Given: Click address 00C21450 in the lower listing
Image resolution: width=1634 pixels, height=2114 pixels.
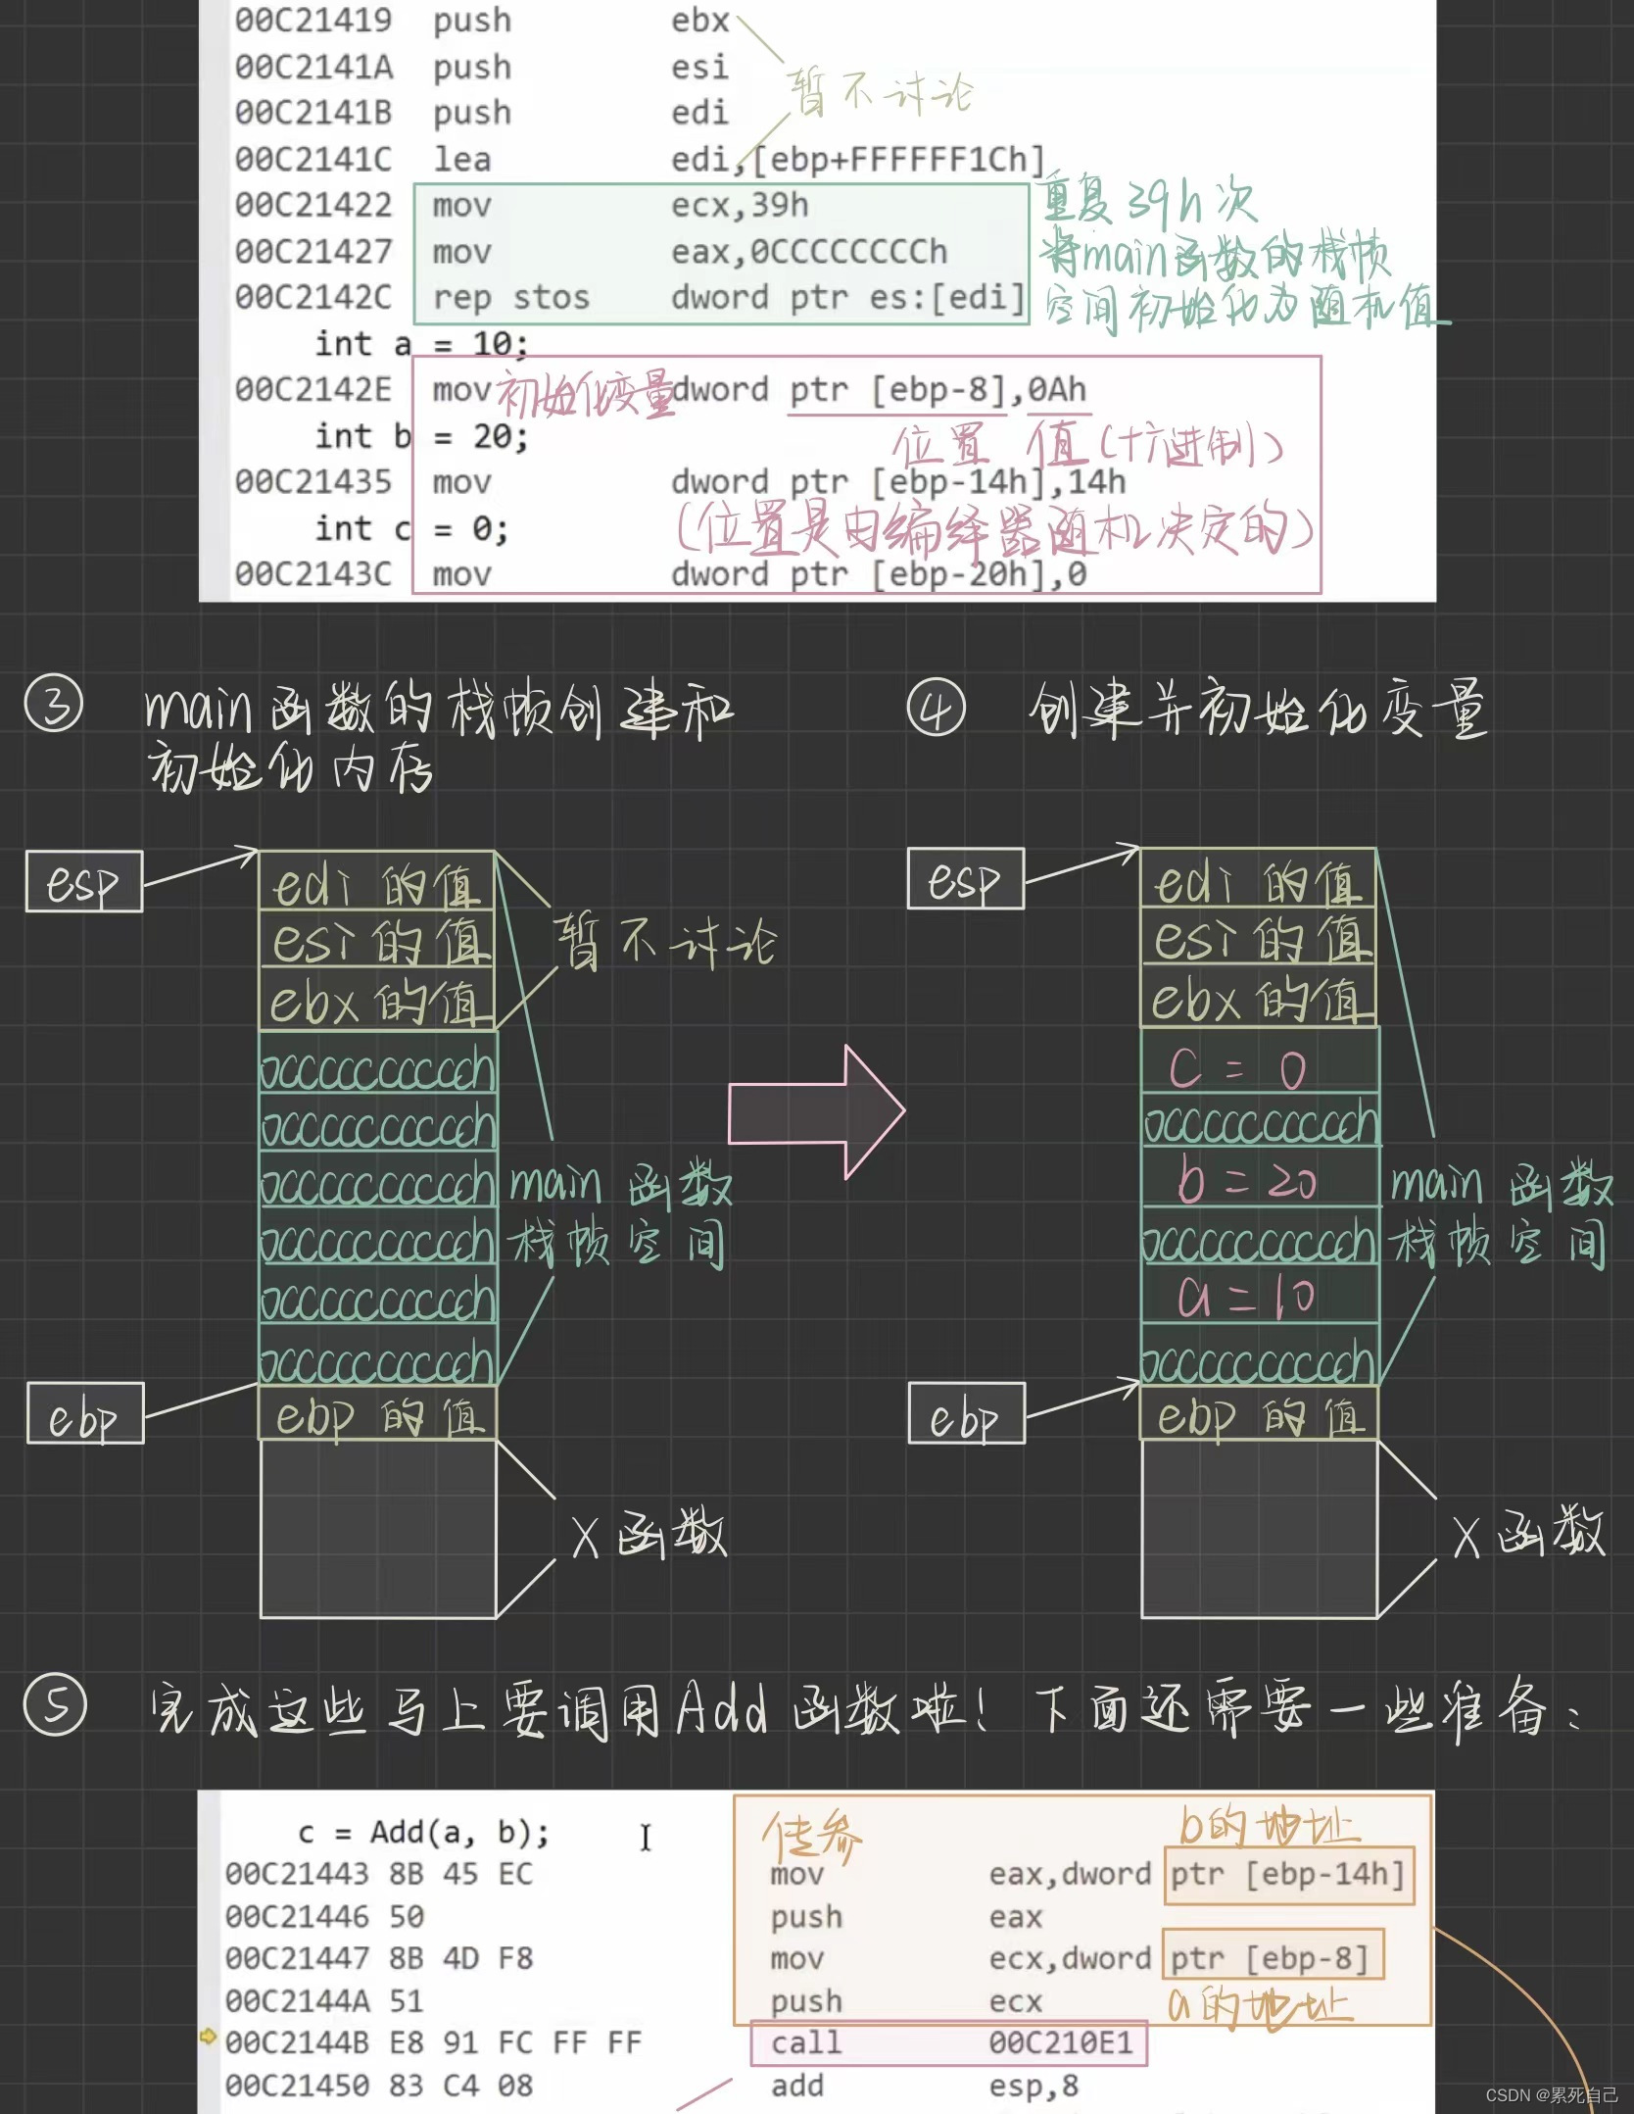Looking at the screenshot, I should point(297,2086).
